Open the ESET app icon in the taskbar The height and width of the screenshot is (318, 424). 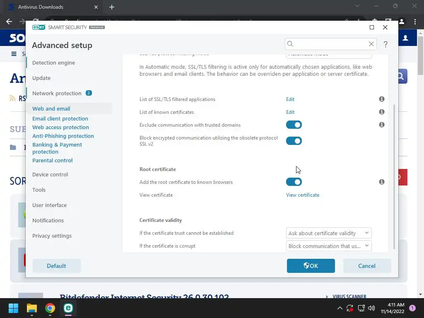(68, 308)
